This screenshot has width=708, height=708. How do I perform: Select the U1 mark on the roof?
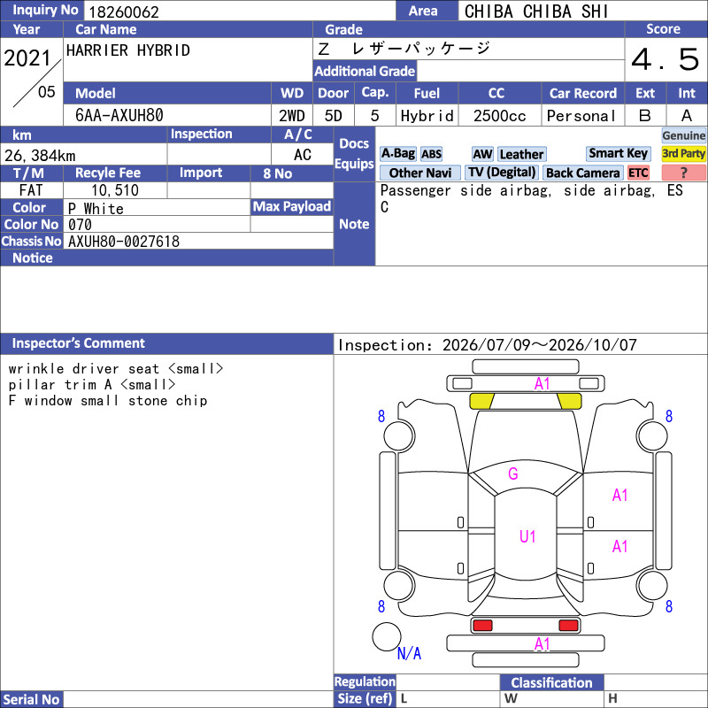tap(527, 536)
